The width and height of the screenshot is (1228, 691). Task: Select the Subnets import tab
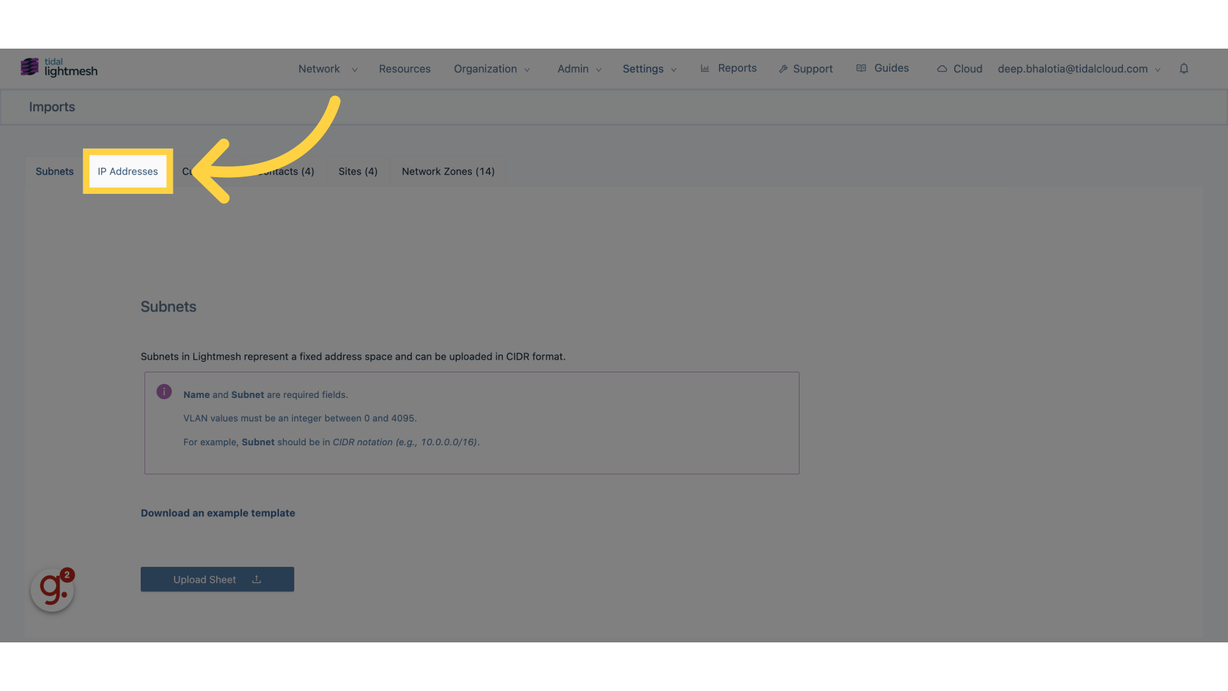tap(54, 171)
